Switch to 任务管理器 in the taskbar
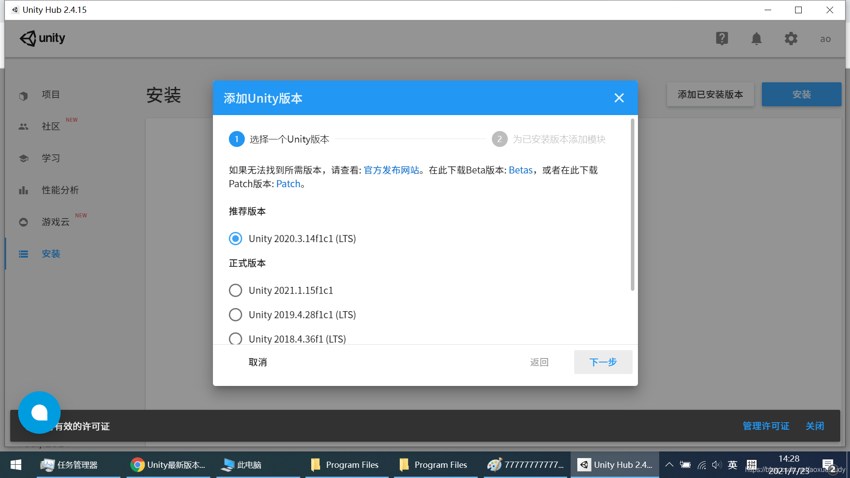 [78, 465]
